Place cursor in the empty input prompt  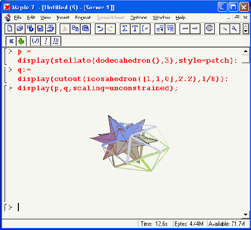coord(18,207)
